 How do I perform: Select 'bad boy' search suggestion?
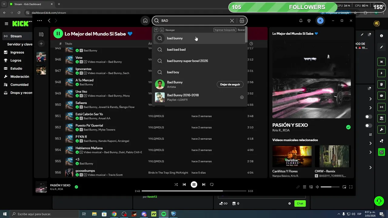199,72
